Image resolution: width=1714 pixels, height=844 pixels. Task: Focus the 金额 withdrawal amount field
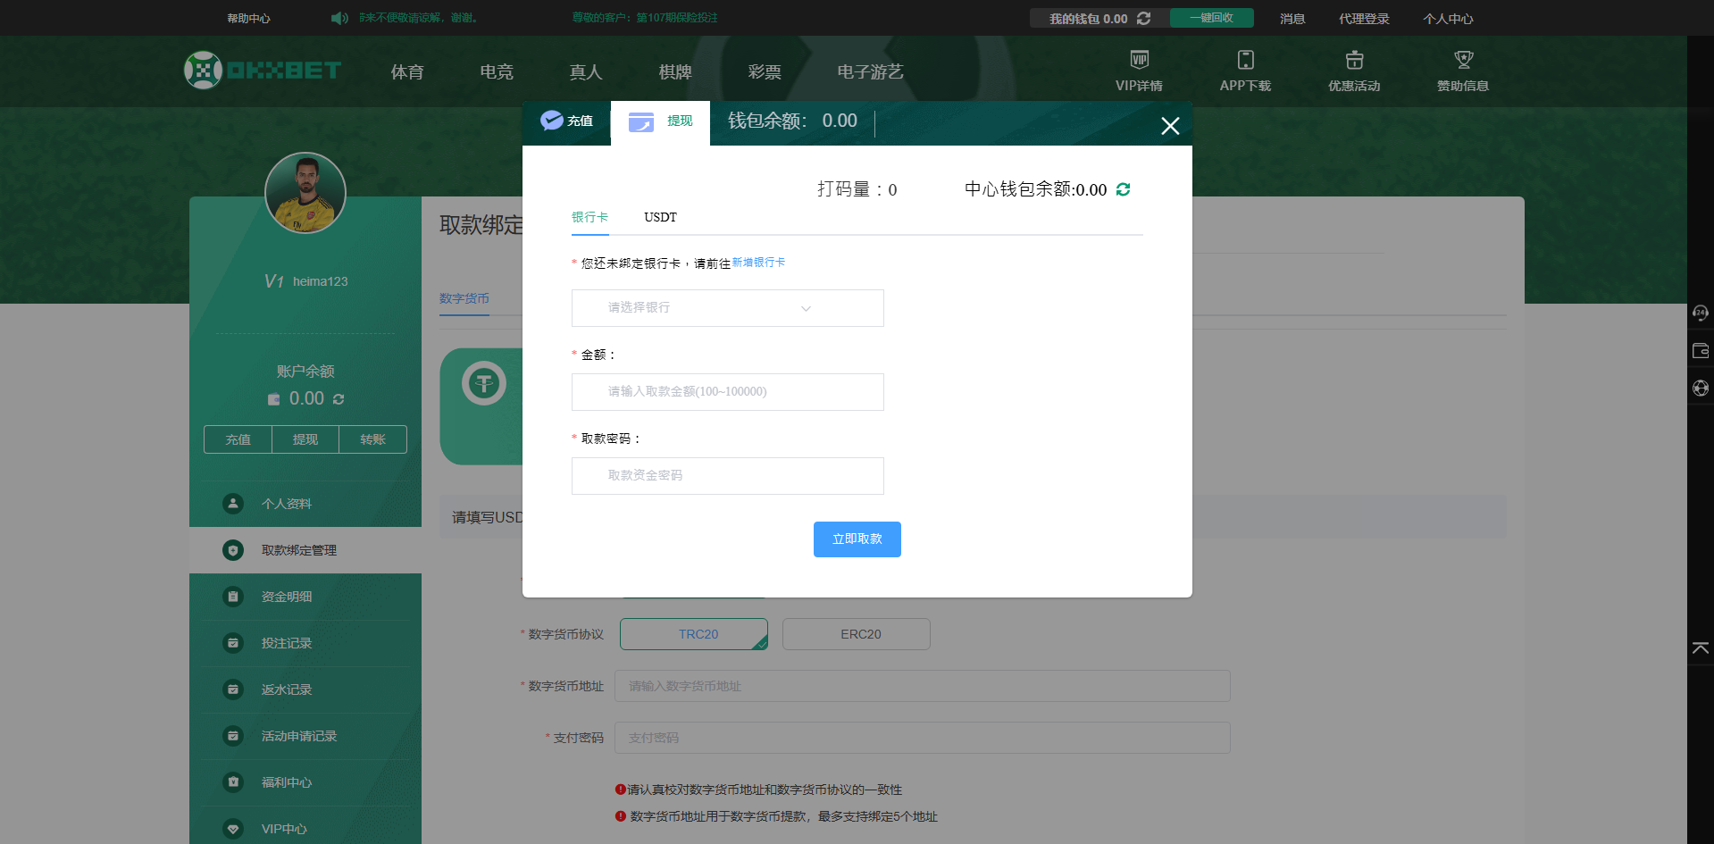(728, 392)
